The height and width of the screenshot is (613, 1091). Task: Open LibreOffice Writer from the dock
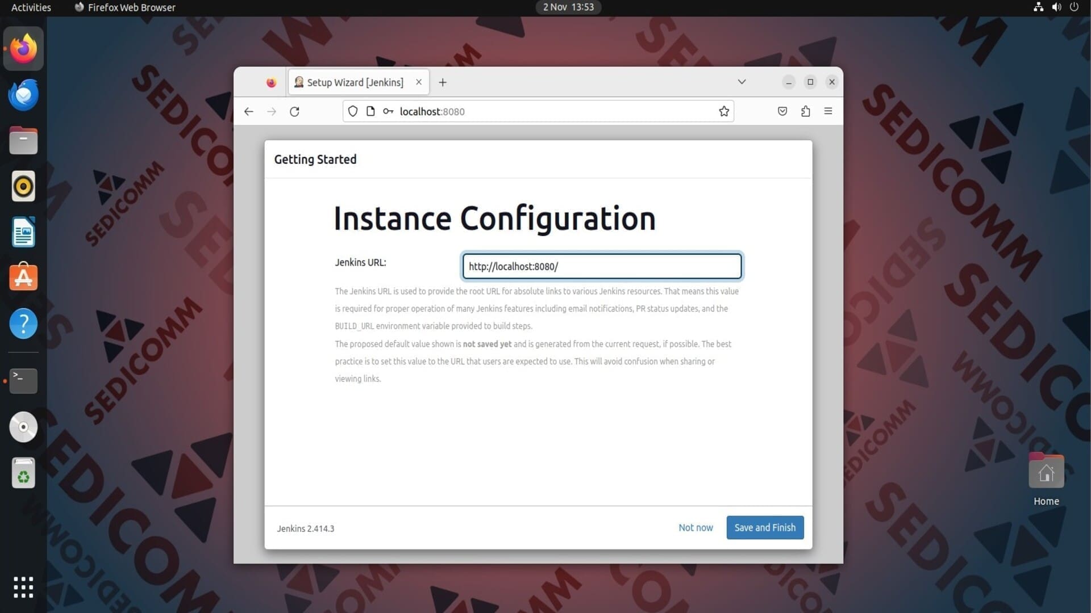point(23,232)
